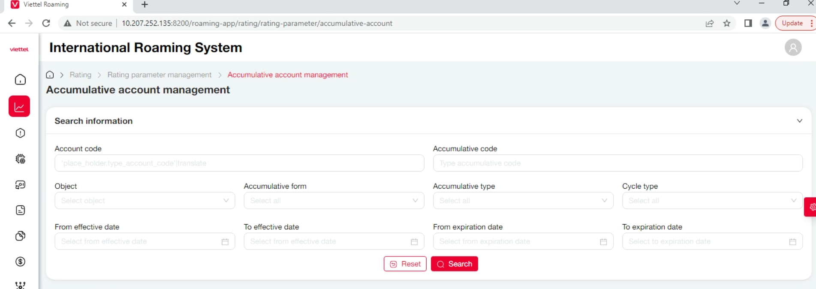Click the home icon in sidebar
Viewport: 816px width, 289px height.
click(20, 80)
